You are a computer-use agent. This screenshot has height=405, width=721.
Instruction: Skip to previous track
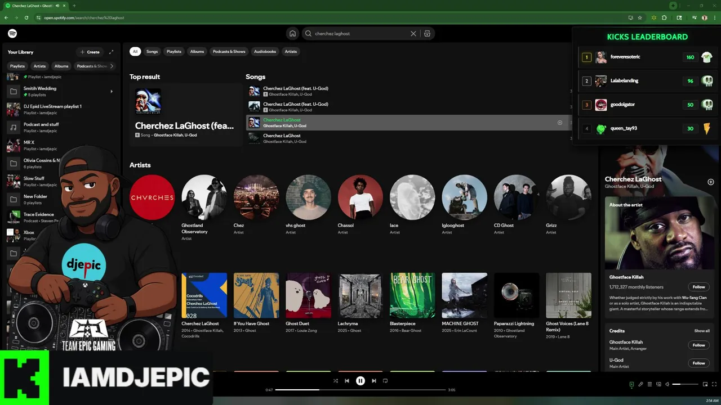click(x=347, y=381)
